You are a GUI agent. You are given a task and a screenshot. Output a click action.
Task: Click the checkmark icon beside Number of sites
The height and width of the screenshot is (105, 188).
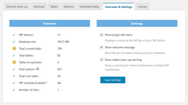(14, 90)
